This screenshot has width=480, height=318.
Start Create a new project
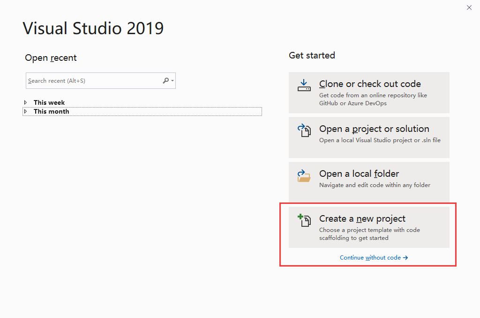tap(369, 227)
